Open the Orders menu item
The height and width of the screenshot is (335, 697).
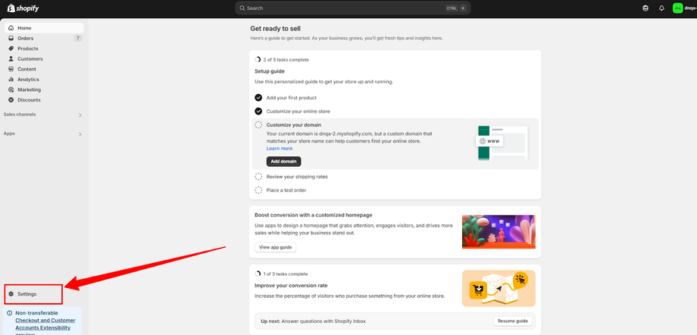point(44,38)
